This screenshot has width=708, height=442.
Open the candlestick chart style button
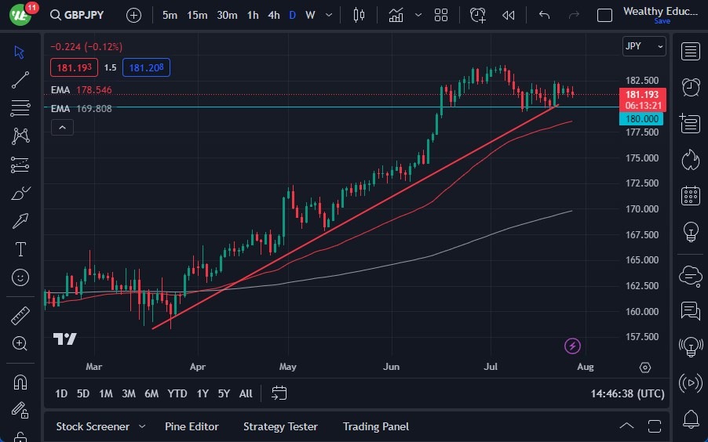pyautogui.click(x=359, y=15)
